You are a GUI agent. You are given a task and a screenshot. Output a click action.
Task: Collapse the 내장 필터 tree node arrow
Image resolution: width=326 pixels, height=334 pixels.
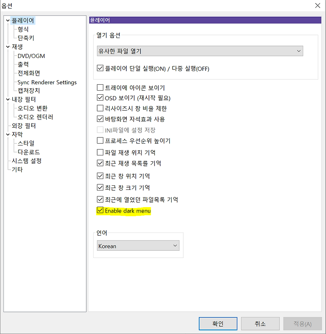[8, 99]
